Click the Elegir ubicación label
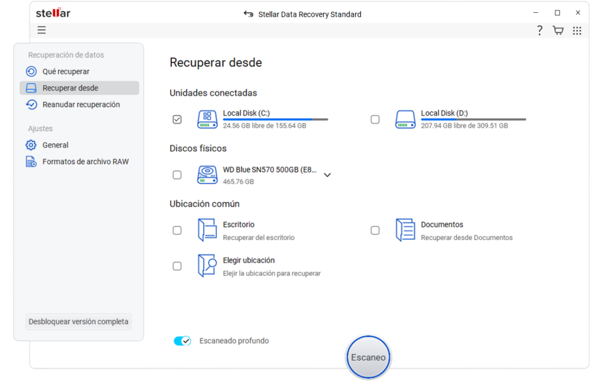 (249, 260)
